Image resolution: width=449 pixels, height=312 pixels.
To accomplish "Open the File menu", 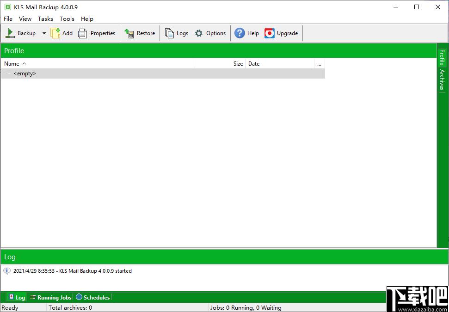I will [8, 19].
